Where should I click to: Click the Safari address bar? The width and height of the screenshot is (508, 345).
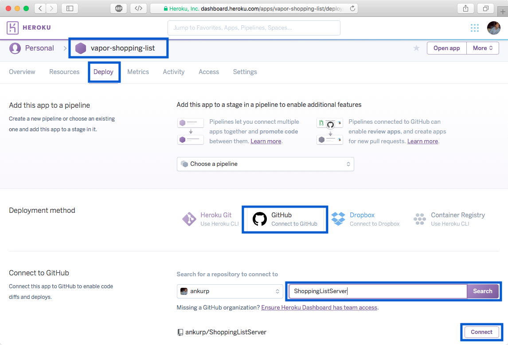coord(254,8)
